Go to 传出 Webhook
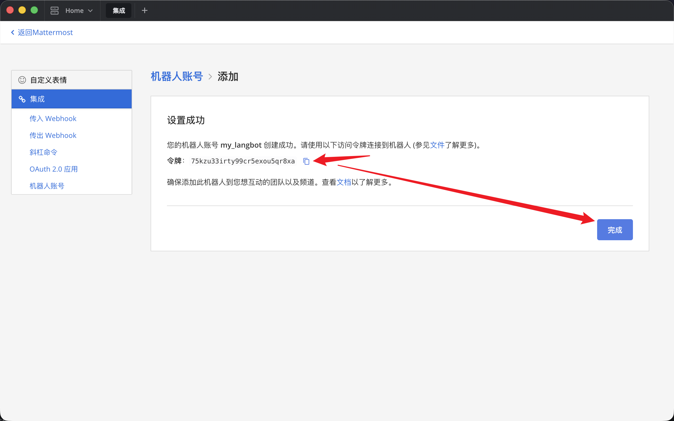The image size is (674, 421). (53, 135)
